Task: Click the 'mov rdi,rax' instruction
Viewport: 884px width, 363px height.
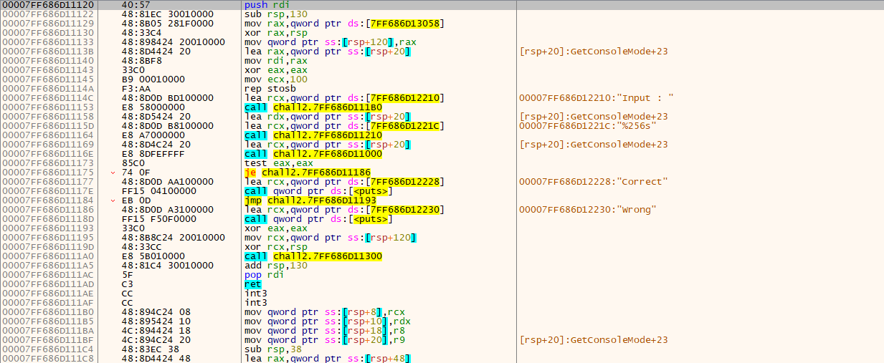Action: [273, 61]
